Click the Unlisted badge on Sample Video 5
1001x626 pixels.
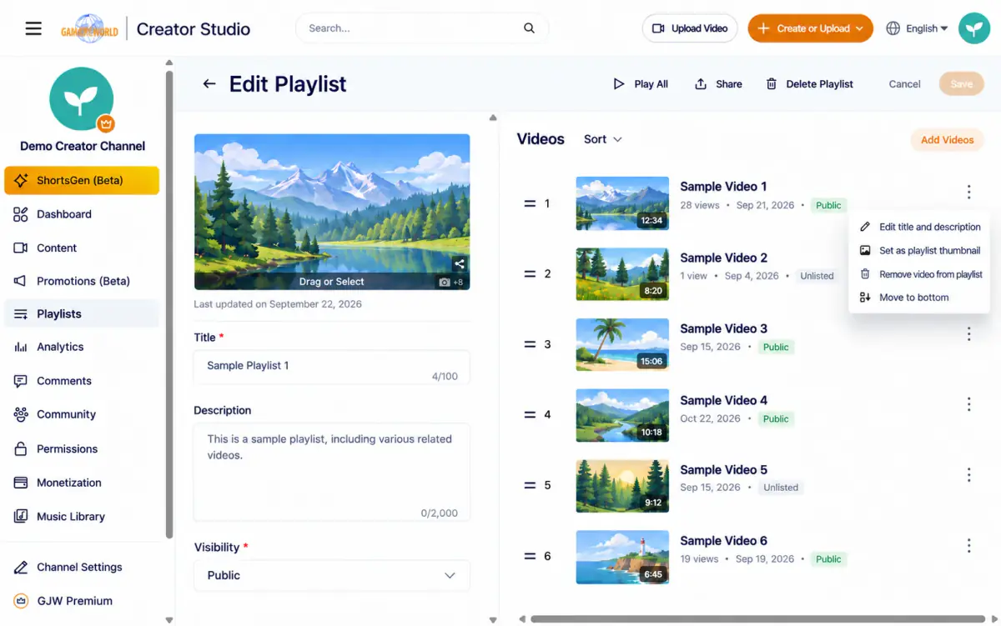click(781, 488)
